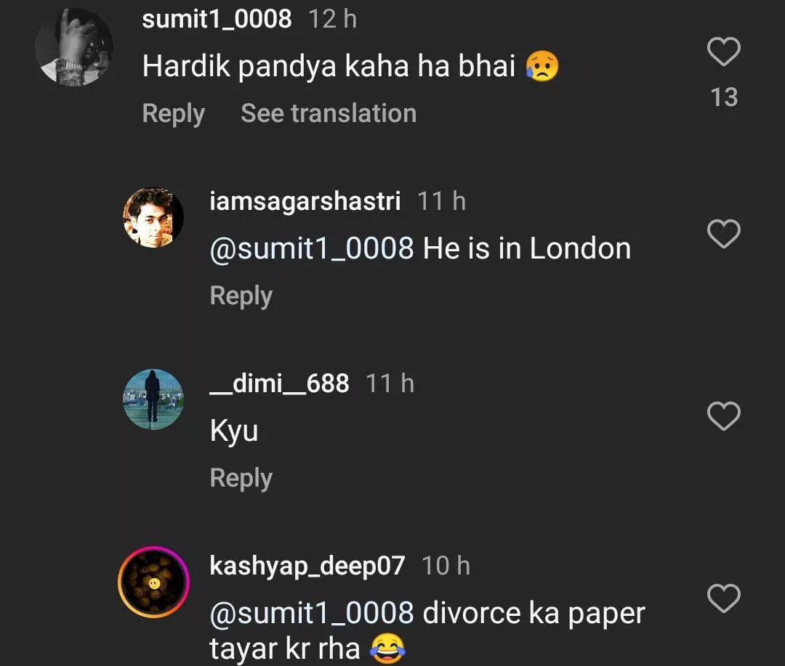Open kashyap_deep07 username link
Viewport: 785px width, 666px height.
point(307,565)
